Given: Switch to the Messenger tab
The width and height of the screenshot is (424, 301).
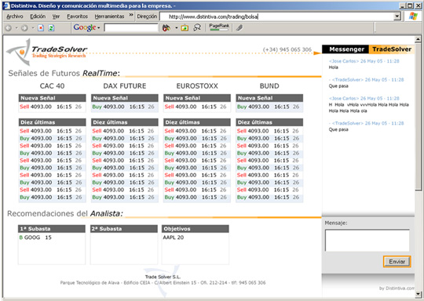Looking at the screenshot, I should click(345, 49).
